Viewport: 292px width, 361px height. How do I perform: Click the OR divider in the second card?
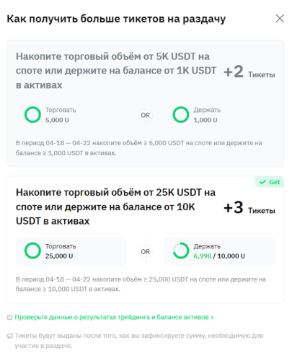pos(146,251)
